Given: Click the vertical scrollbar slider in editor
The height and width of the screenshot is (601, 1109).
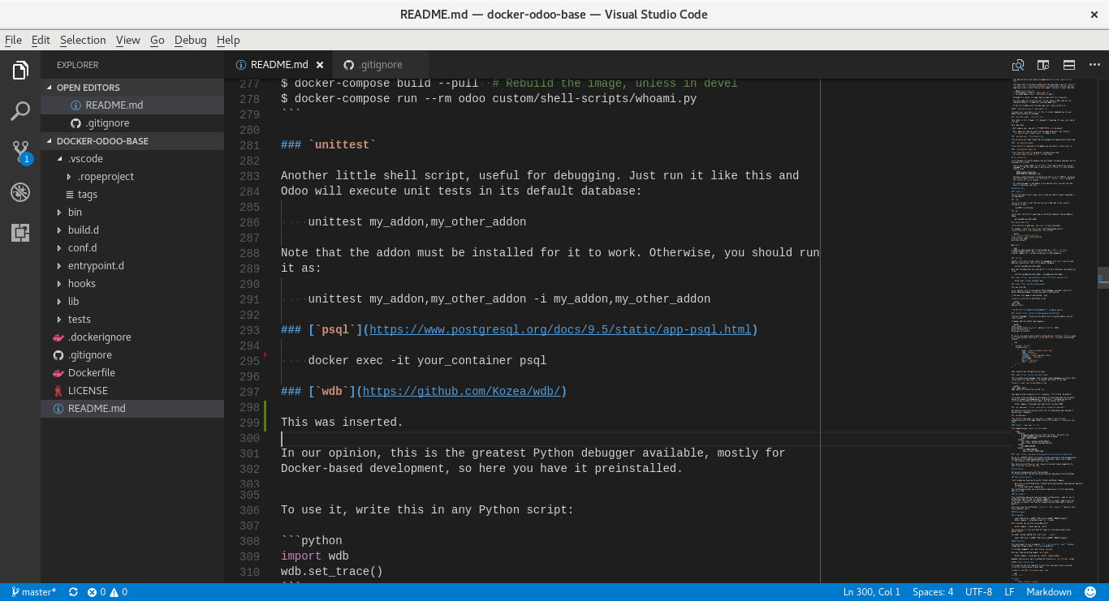Looking at the screenshot, I should (1103, 278).
